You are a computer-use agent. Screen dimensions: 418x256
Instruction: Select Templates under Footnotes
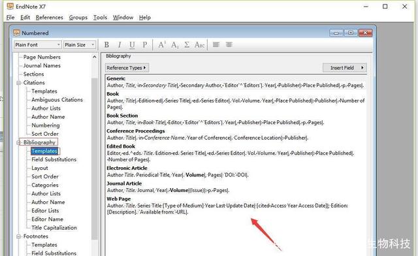point(44,245)
